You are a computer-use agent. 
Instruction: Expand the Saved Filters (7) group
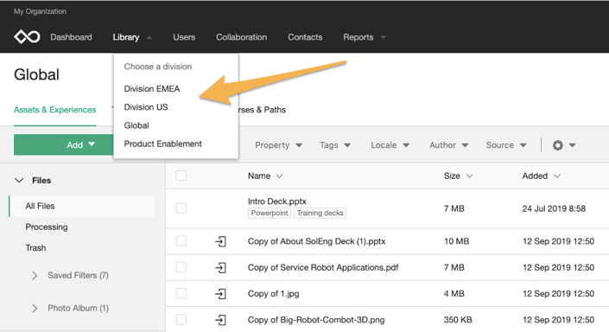(35, 276)
